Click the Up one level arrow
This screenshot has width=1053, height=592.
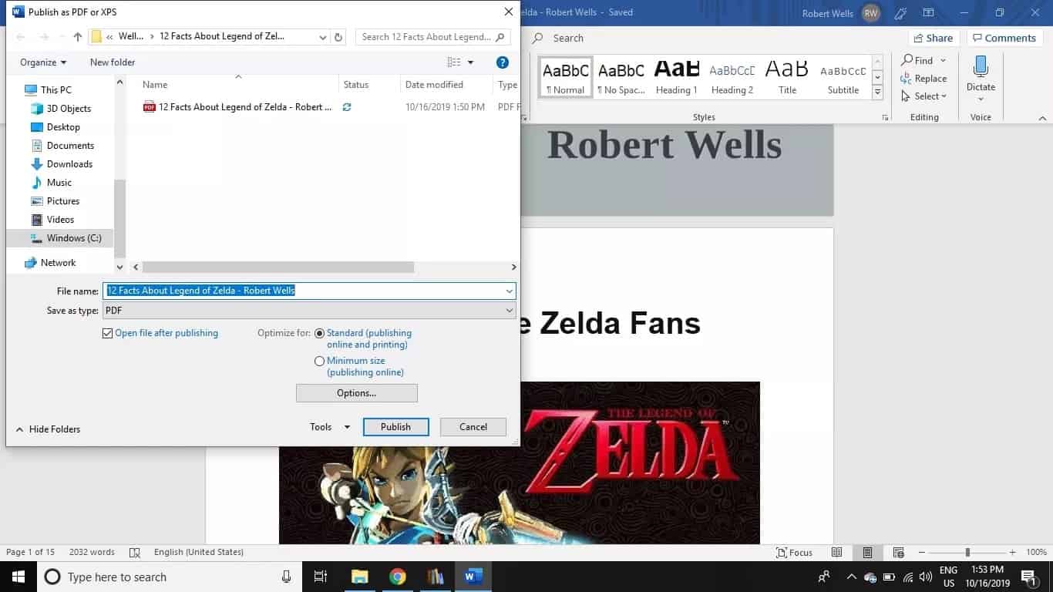(x=78, y=37)
